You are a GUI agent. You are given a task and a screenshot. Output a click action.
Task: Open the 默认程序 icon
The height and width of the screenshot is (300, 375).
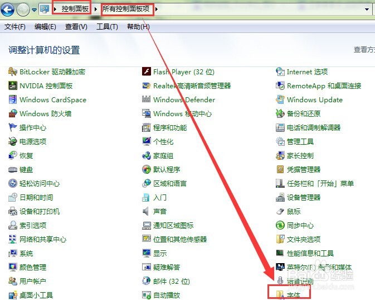coord(147,169)
